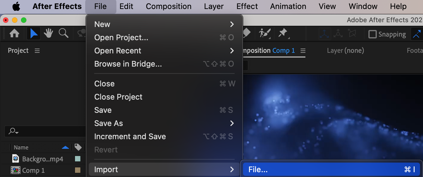Click the Comp 1 label color swatch
The image size is (423, 177).
pyautogui.click(x=78, y=170)
